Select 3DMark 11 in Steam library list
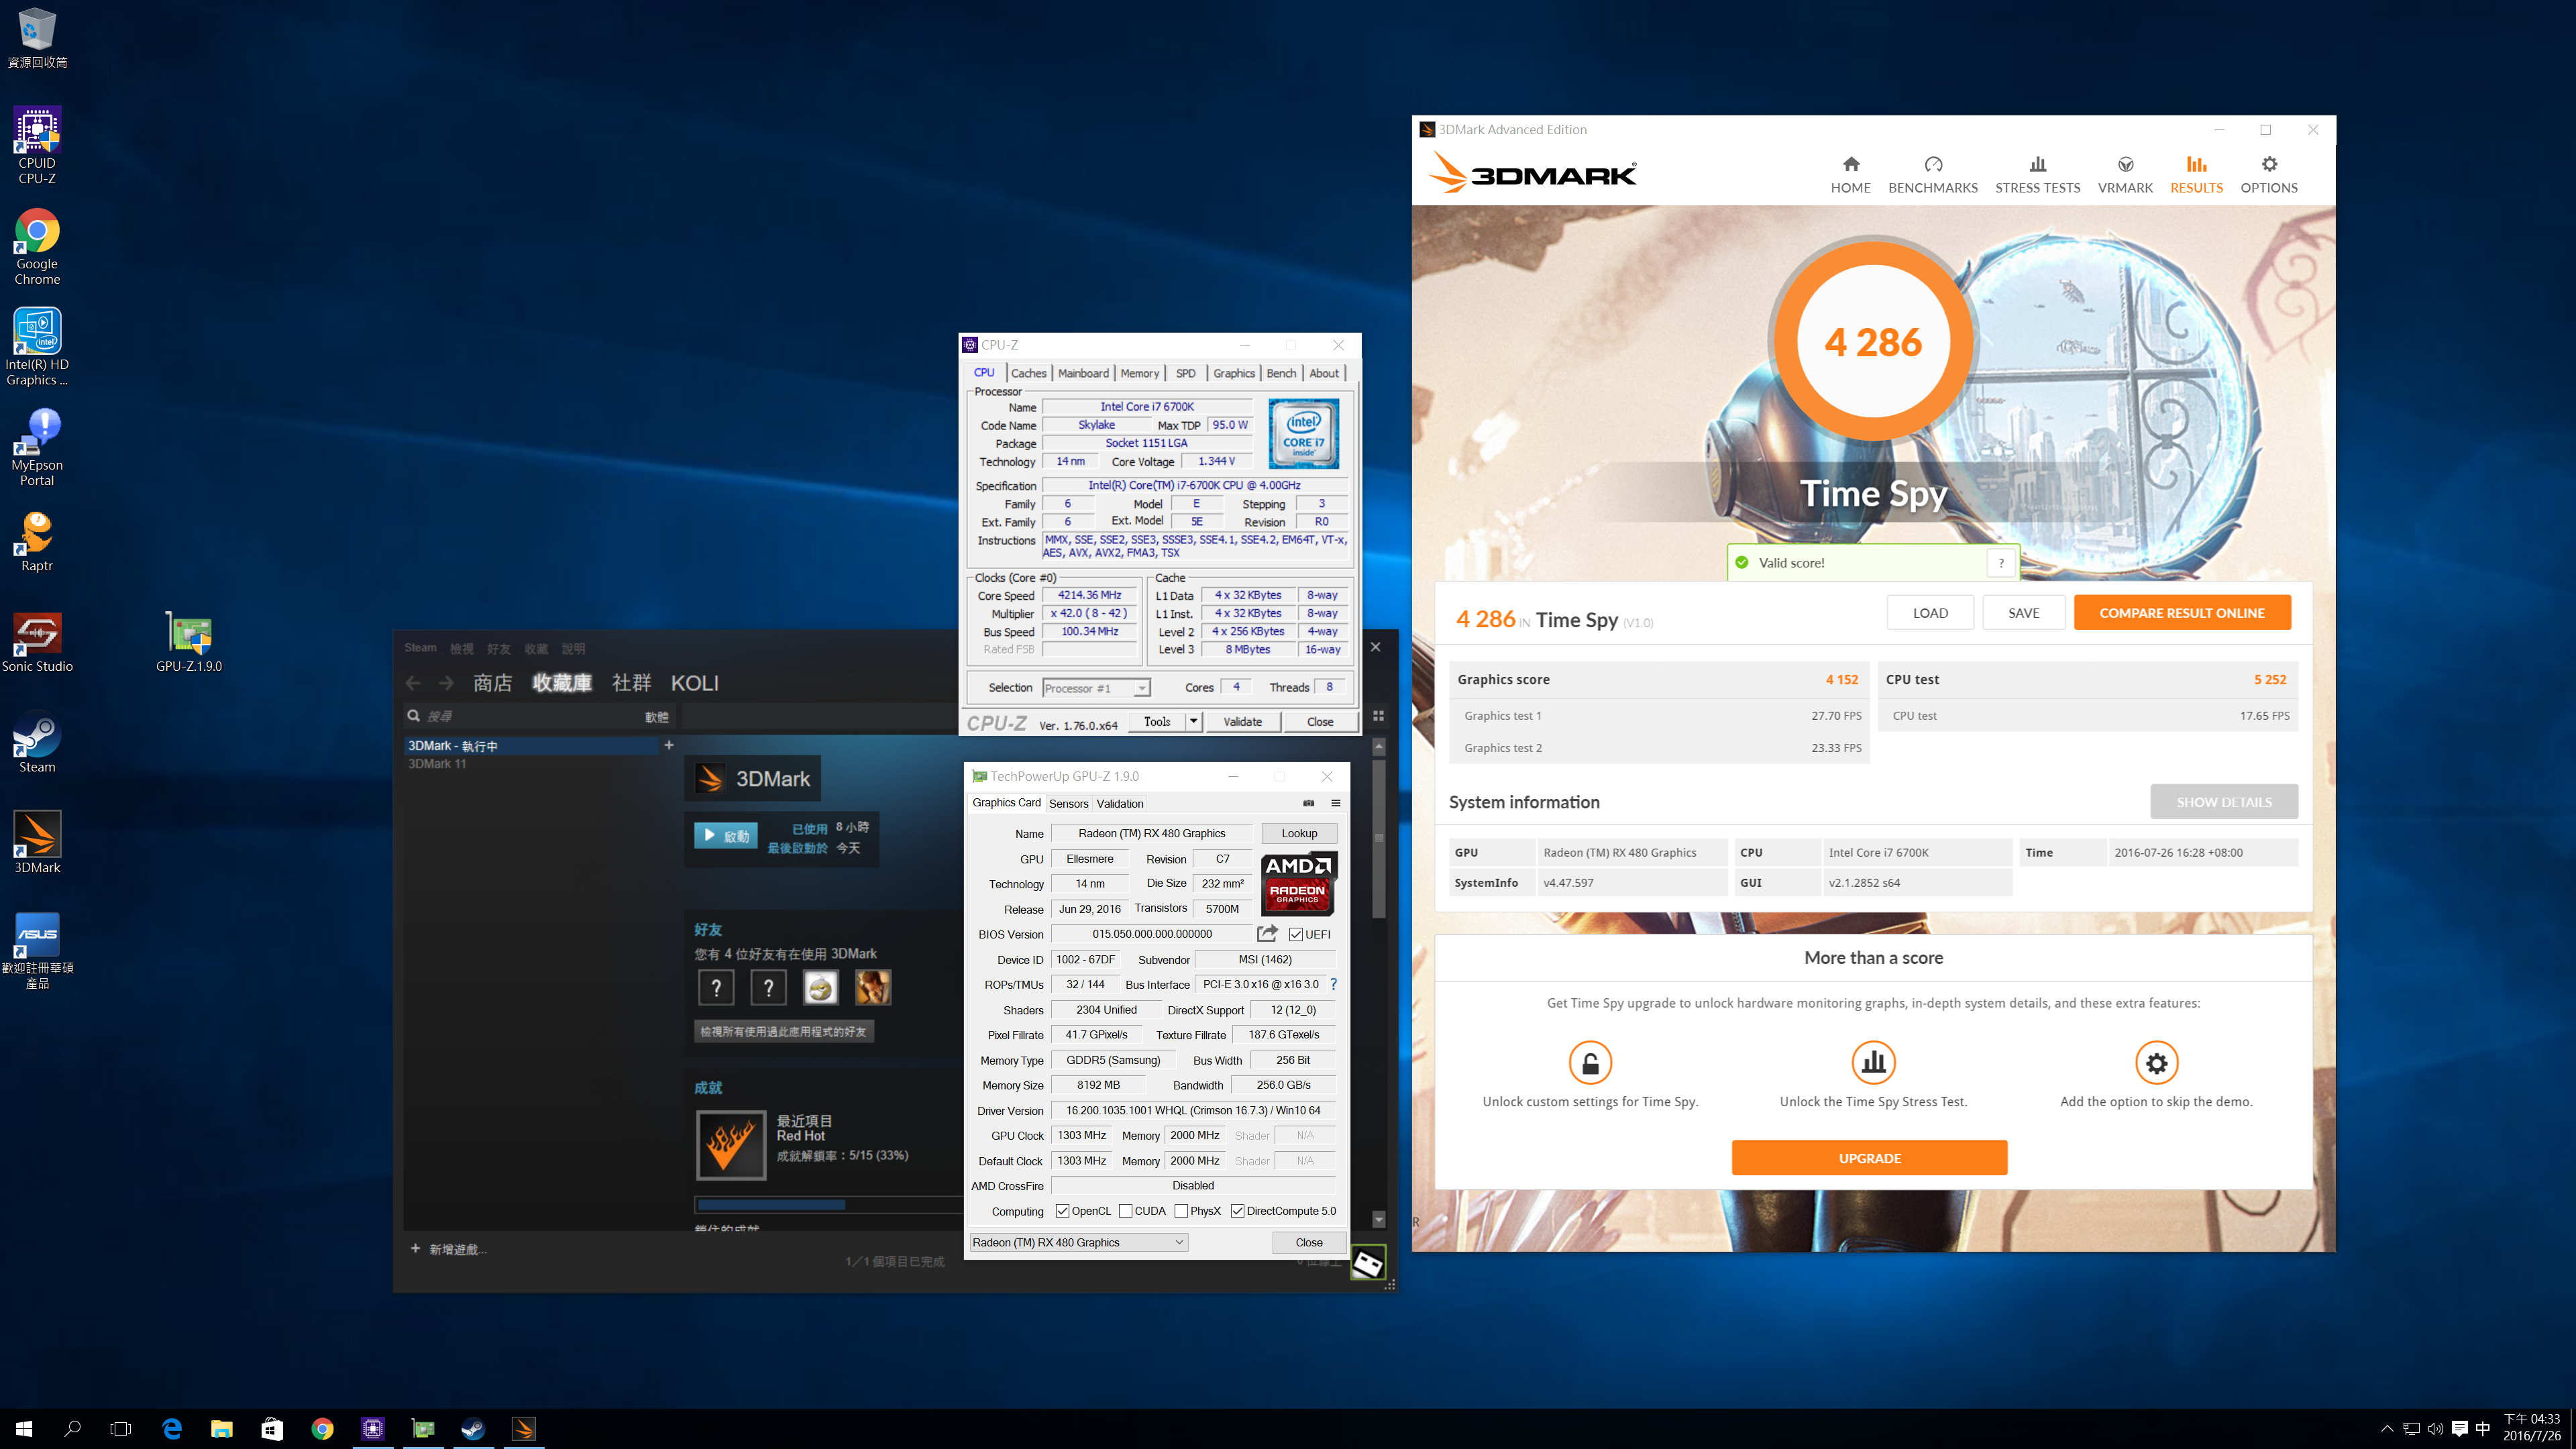The height and width of the screenshot is (1449, 2576). click(437, 763)
